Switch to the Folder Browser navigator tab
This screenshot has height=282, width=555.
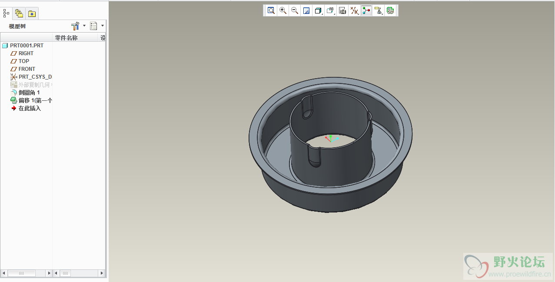coord(19,13)
